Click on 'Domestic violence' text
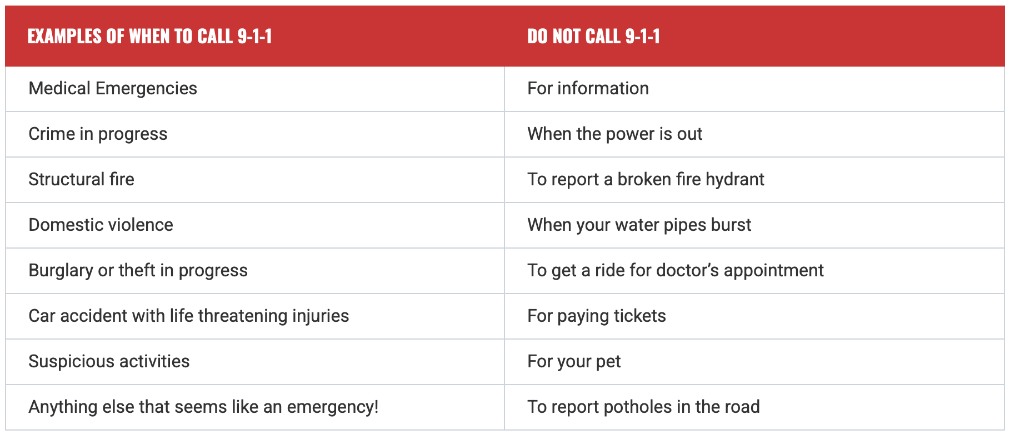Screen dimensions: 1010x435 tap(101, 225)
